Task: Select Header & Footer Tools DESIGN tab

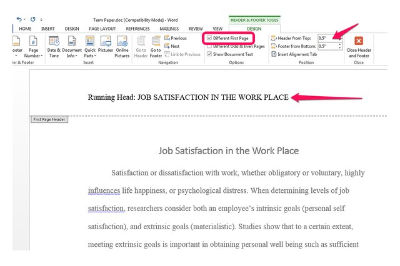Action: click(x=254, y=29)
